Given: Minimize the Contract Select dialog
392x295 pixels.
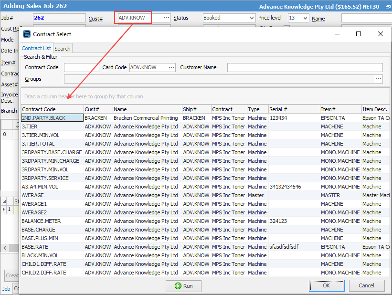Looking at the screenshot, I should (x=337, y=34).
